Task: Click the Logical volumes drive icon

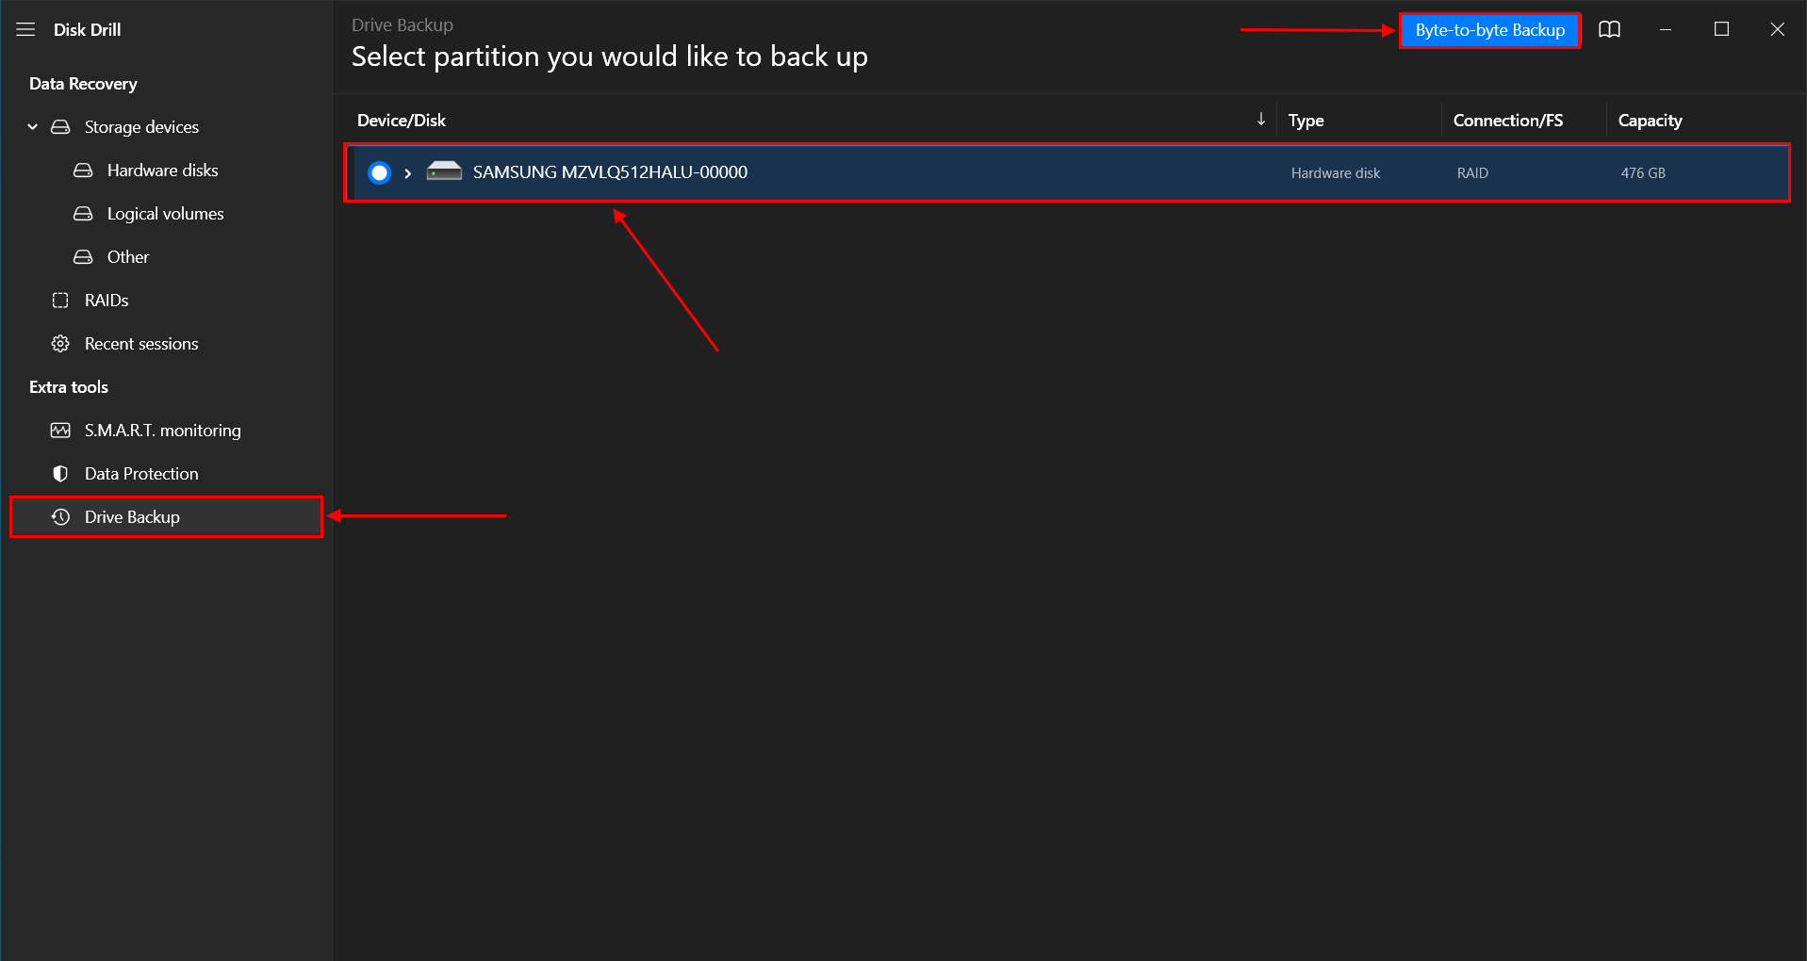Action: pos(83,213)
